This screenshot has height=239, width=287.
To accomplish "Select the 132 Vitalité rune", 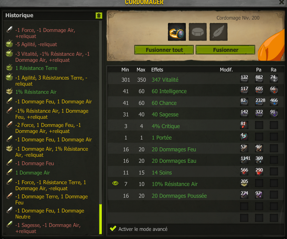I will 244,78.
